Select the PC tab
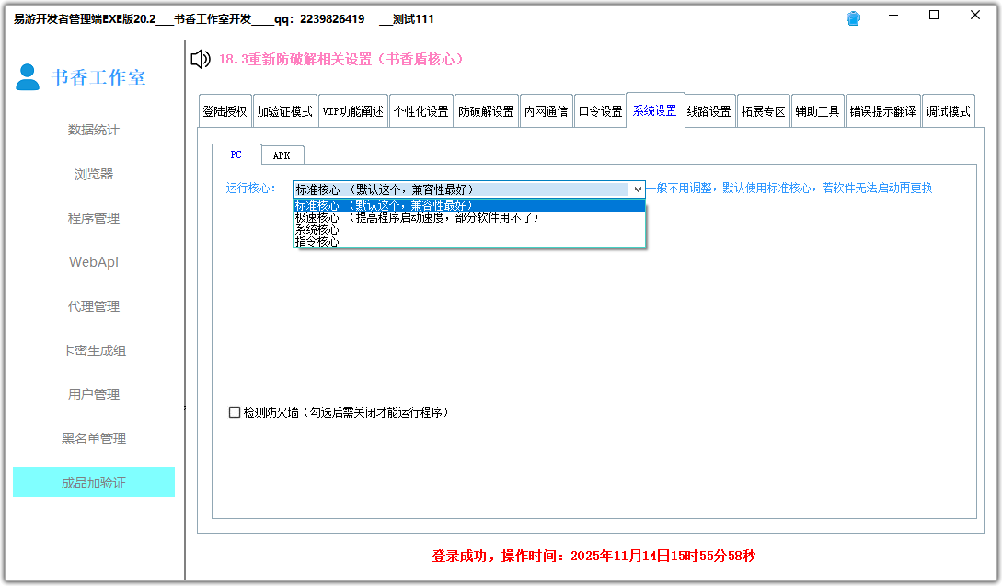 pos(236,155)
